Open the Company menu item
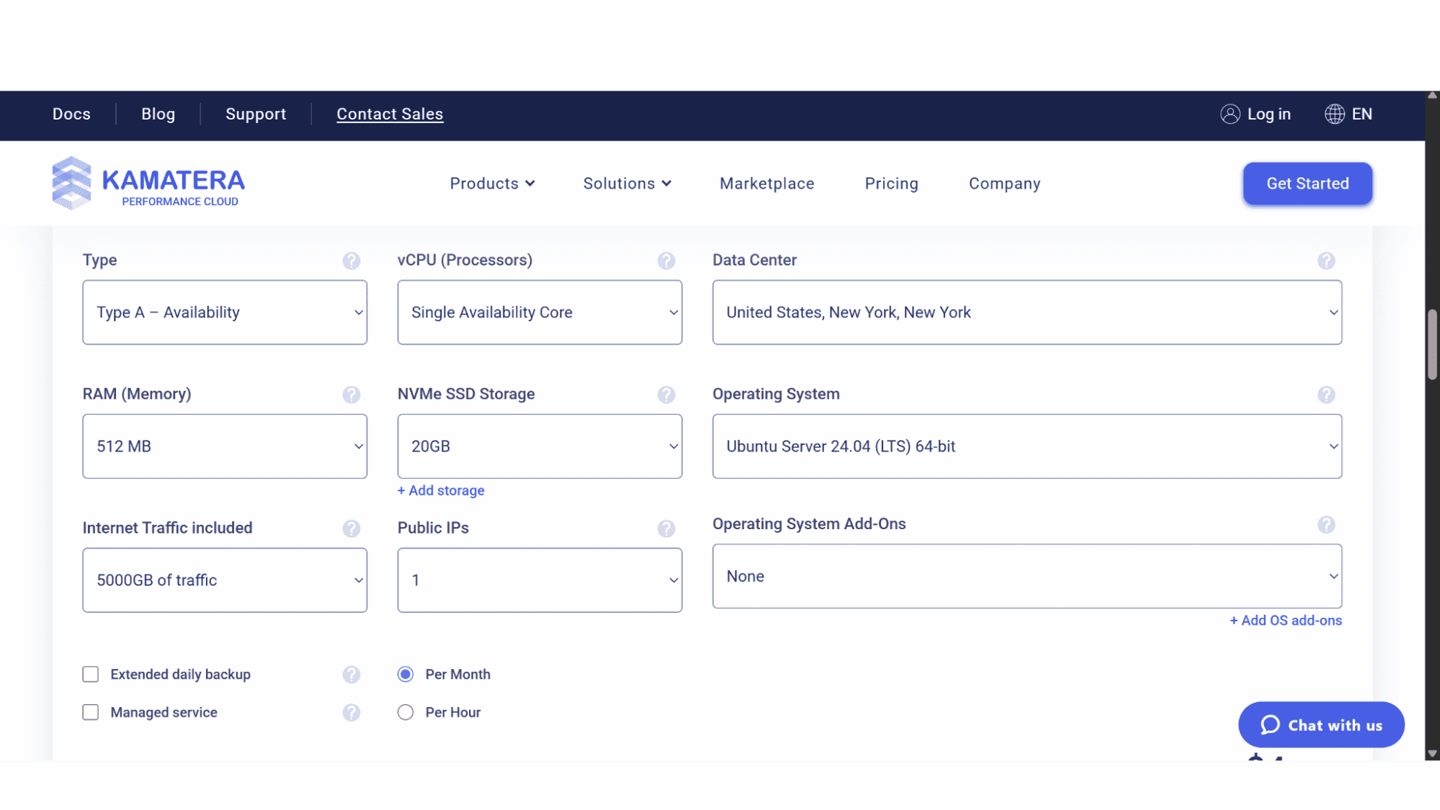Viewport: 1440px width, 810px height. pos(1004,184)
